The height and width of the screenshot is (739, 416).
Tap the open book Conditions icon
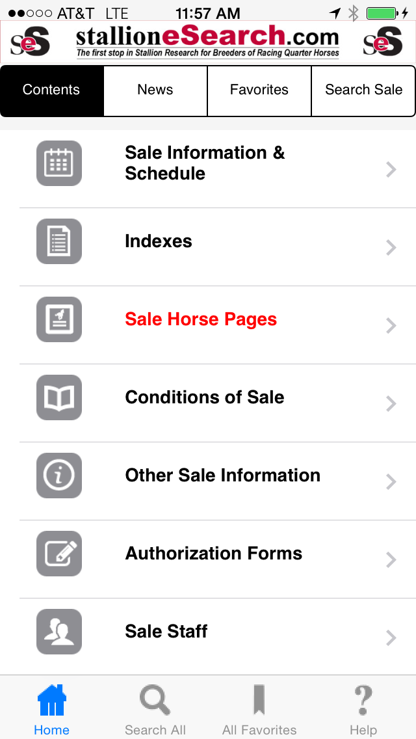point(59,397)
